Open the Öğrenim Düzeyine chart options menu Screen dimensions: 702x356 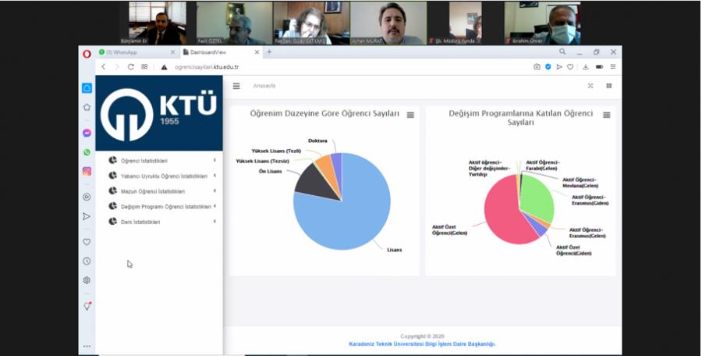[x=410, y=115]
